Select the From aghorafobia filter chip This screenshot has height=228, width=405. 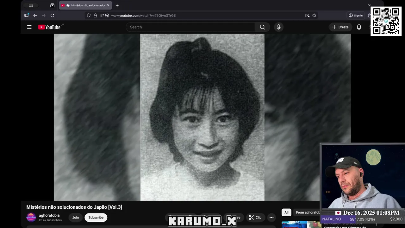click(x=307, y=212)
